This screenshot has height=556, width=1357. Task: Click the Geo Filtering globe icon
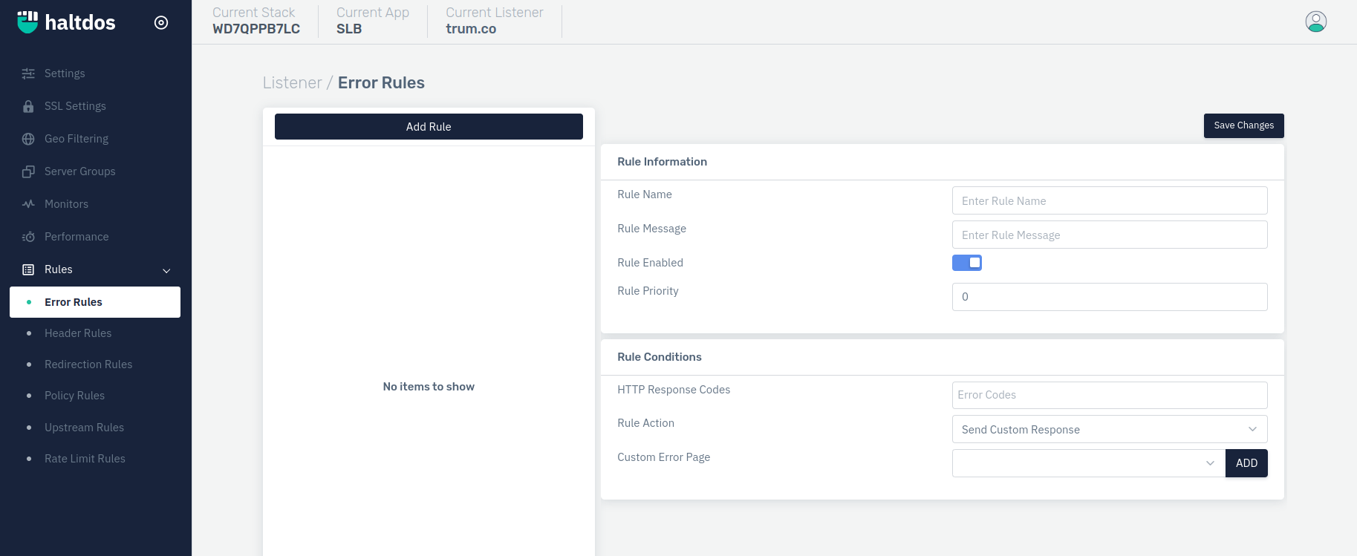click(x=28, y=139)
